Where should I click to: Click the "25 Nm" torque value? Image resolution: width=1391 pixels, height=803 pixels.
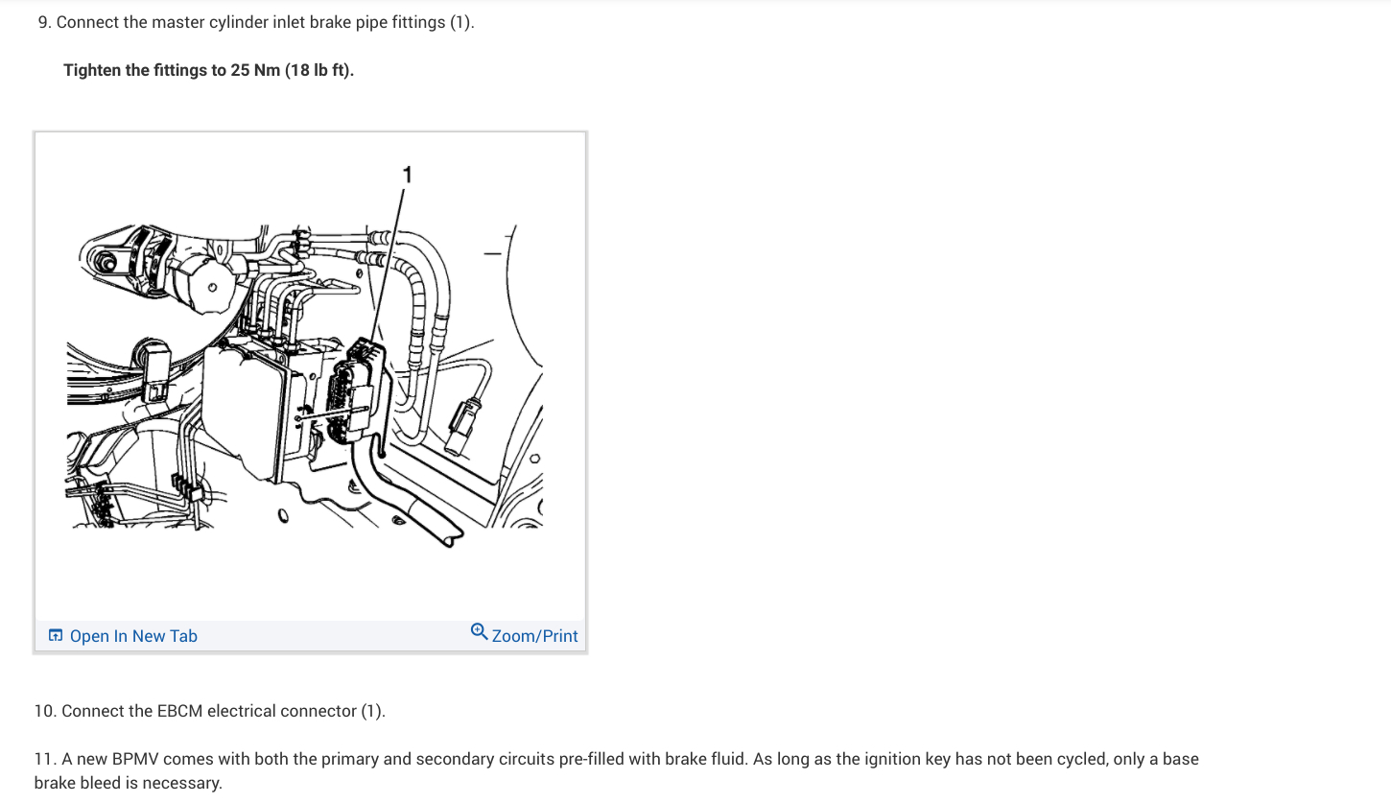[255, 70]
